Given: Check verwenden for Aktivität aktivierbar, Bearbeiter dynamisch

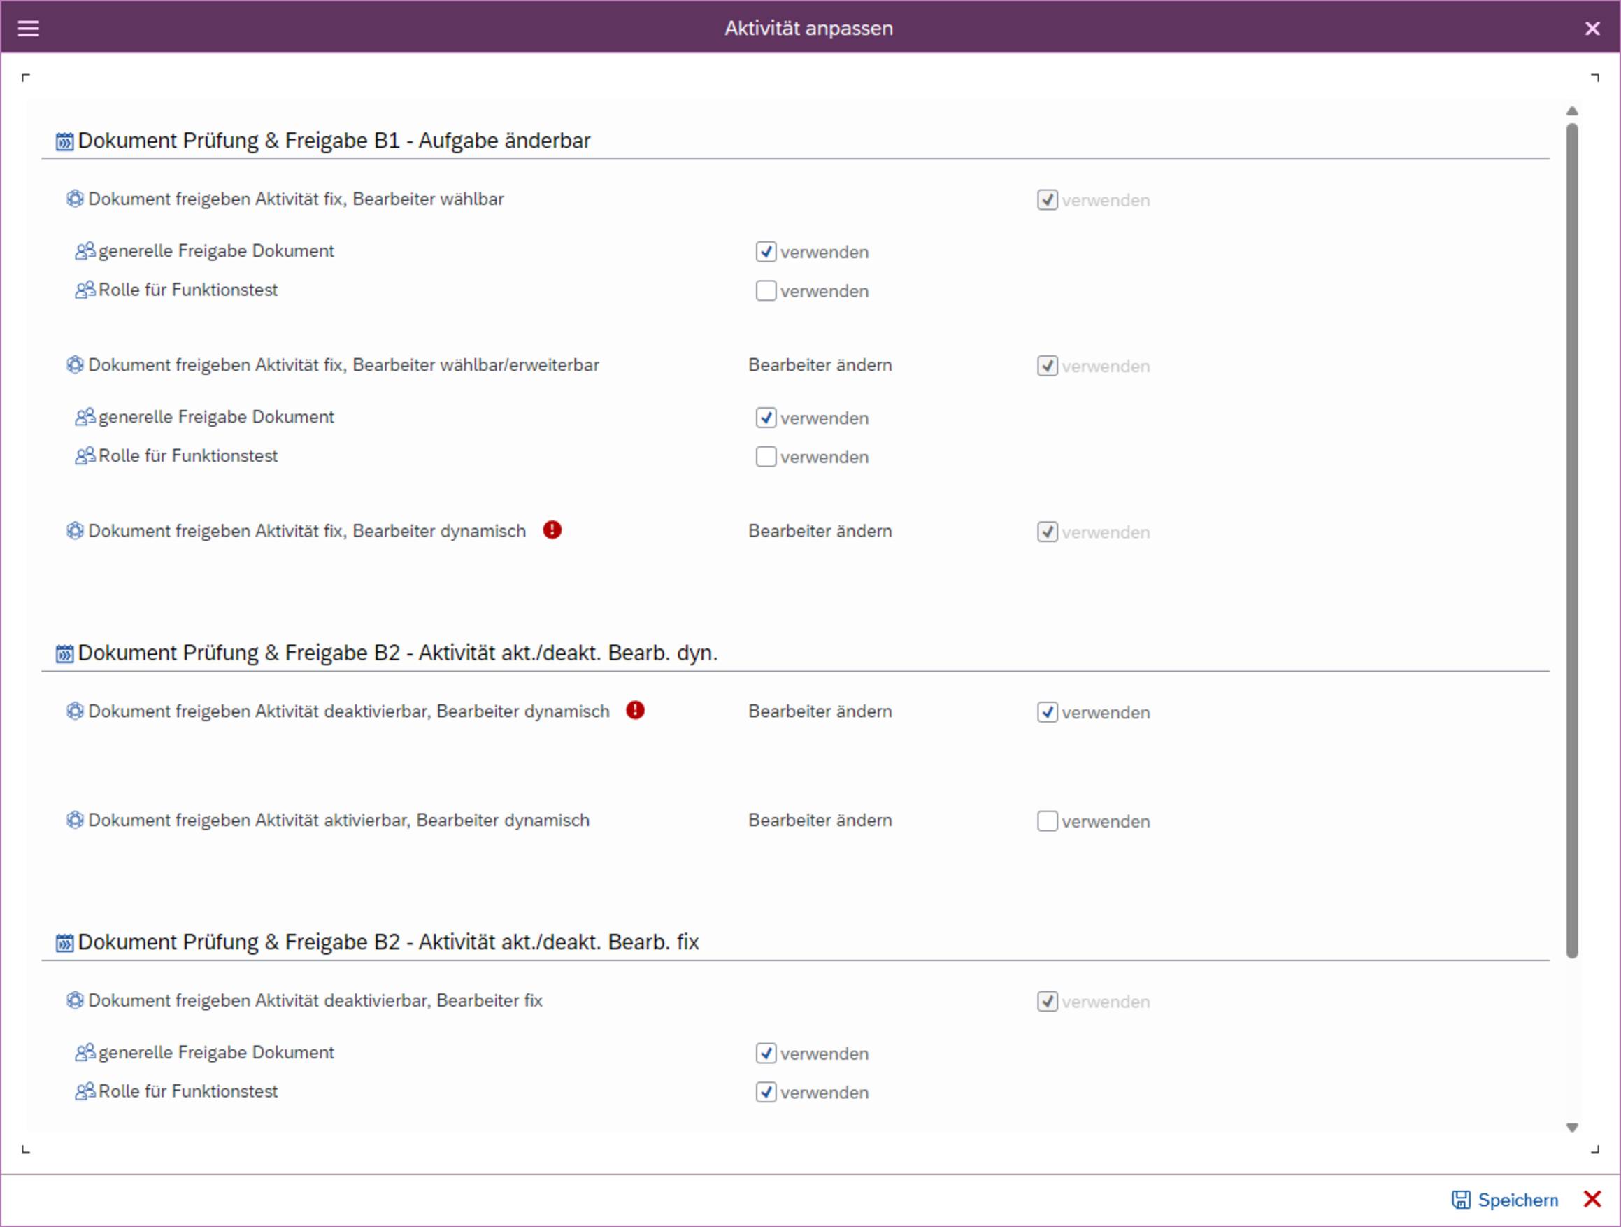Looking at the screenshot, I should click(1047, 821).
